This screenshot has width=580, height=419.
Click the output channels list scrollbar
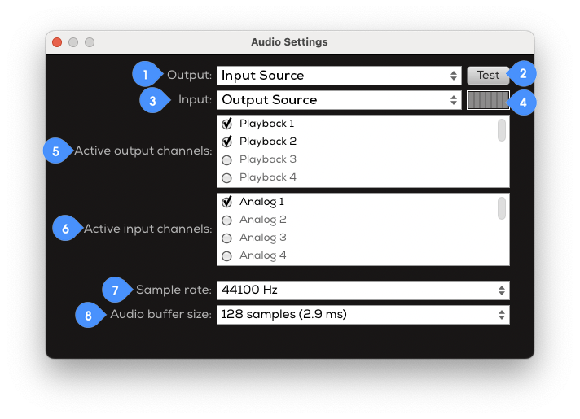(x=502, y=130)
